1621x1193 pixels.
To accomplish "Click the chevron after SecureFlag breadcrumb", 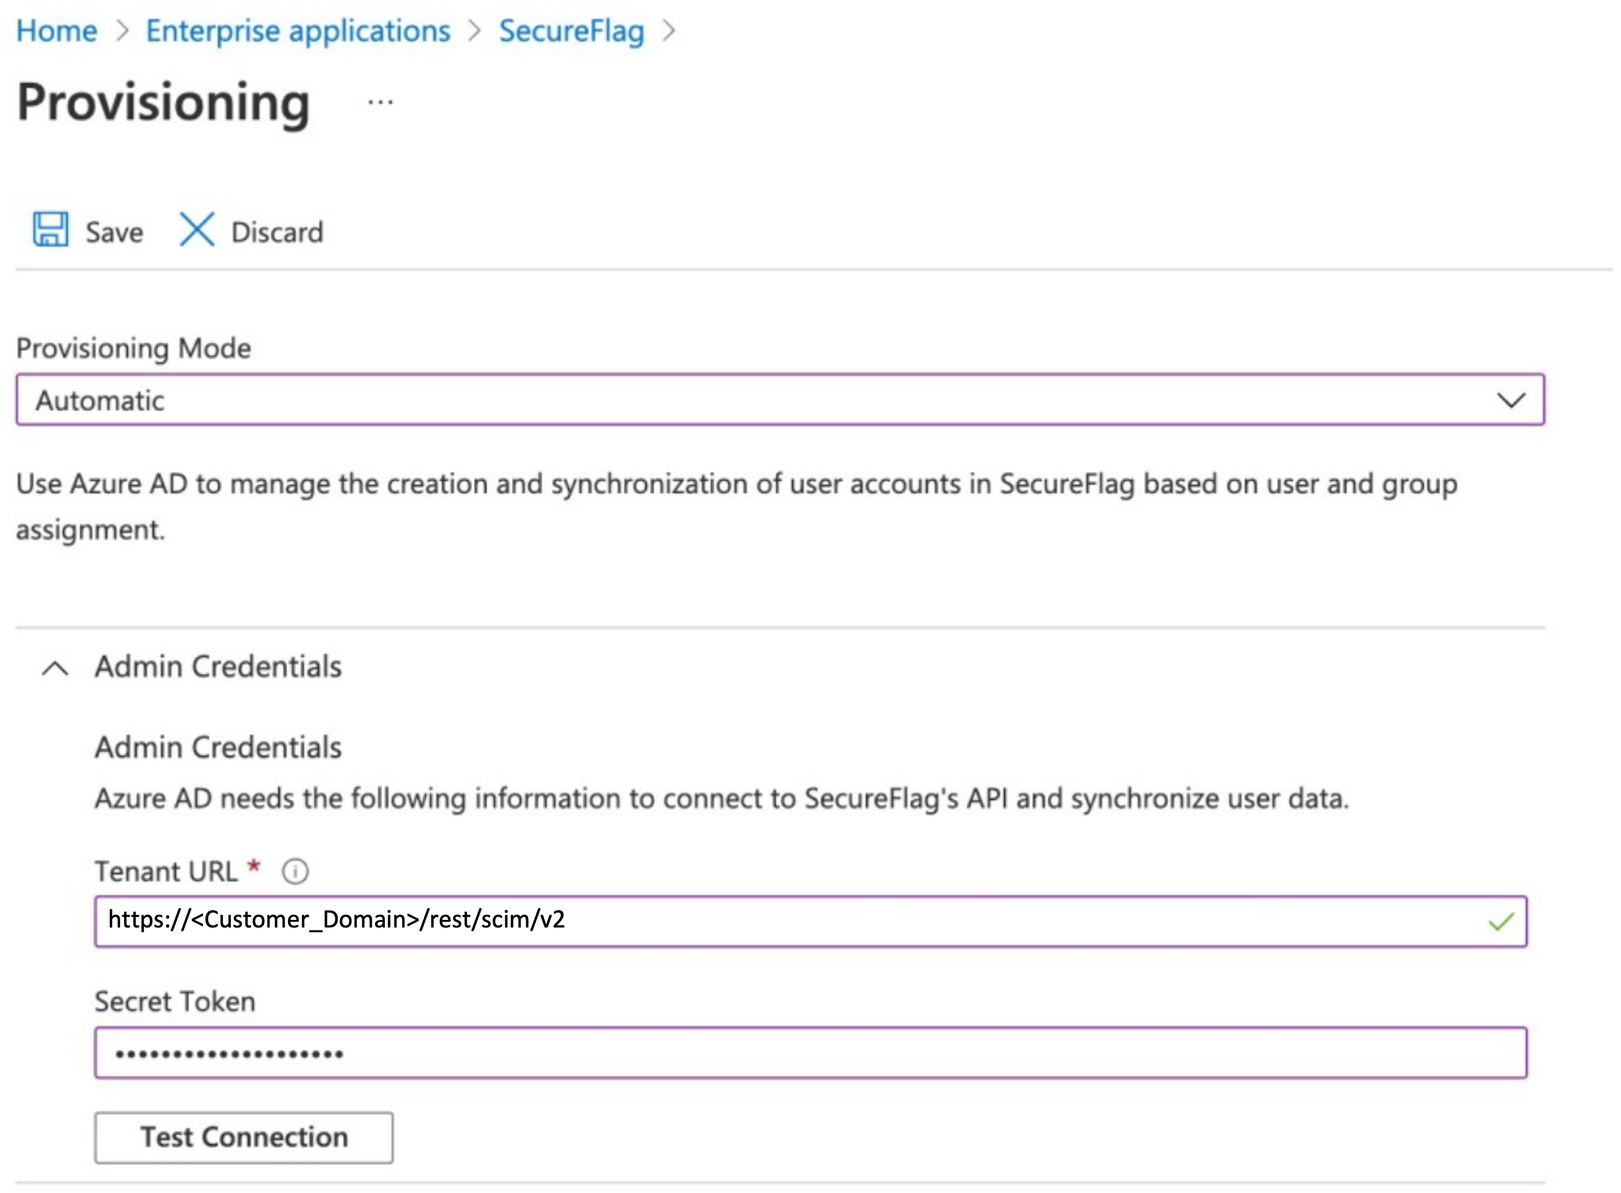I will [669, 31].
